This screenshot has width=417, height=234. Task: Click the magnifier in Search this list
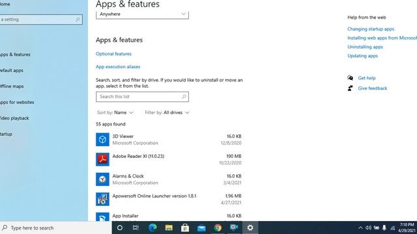point(184,97)
